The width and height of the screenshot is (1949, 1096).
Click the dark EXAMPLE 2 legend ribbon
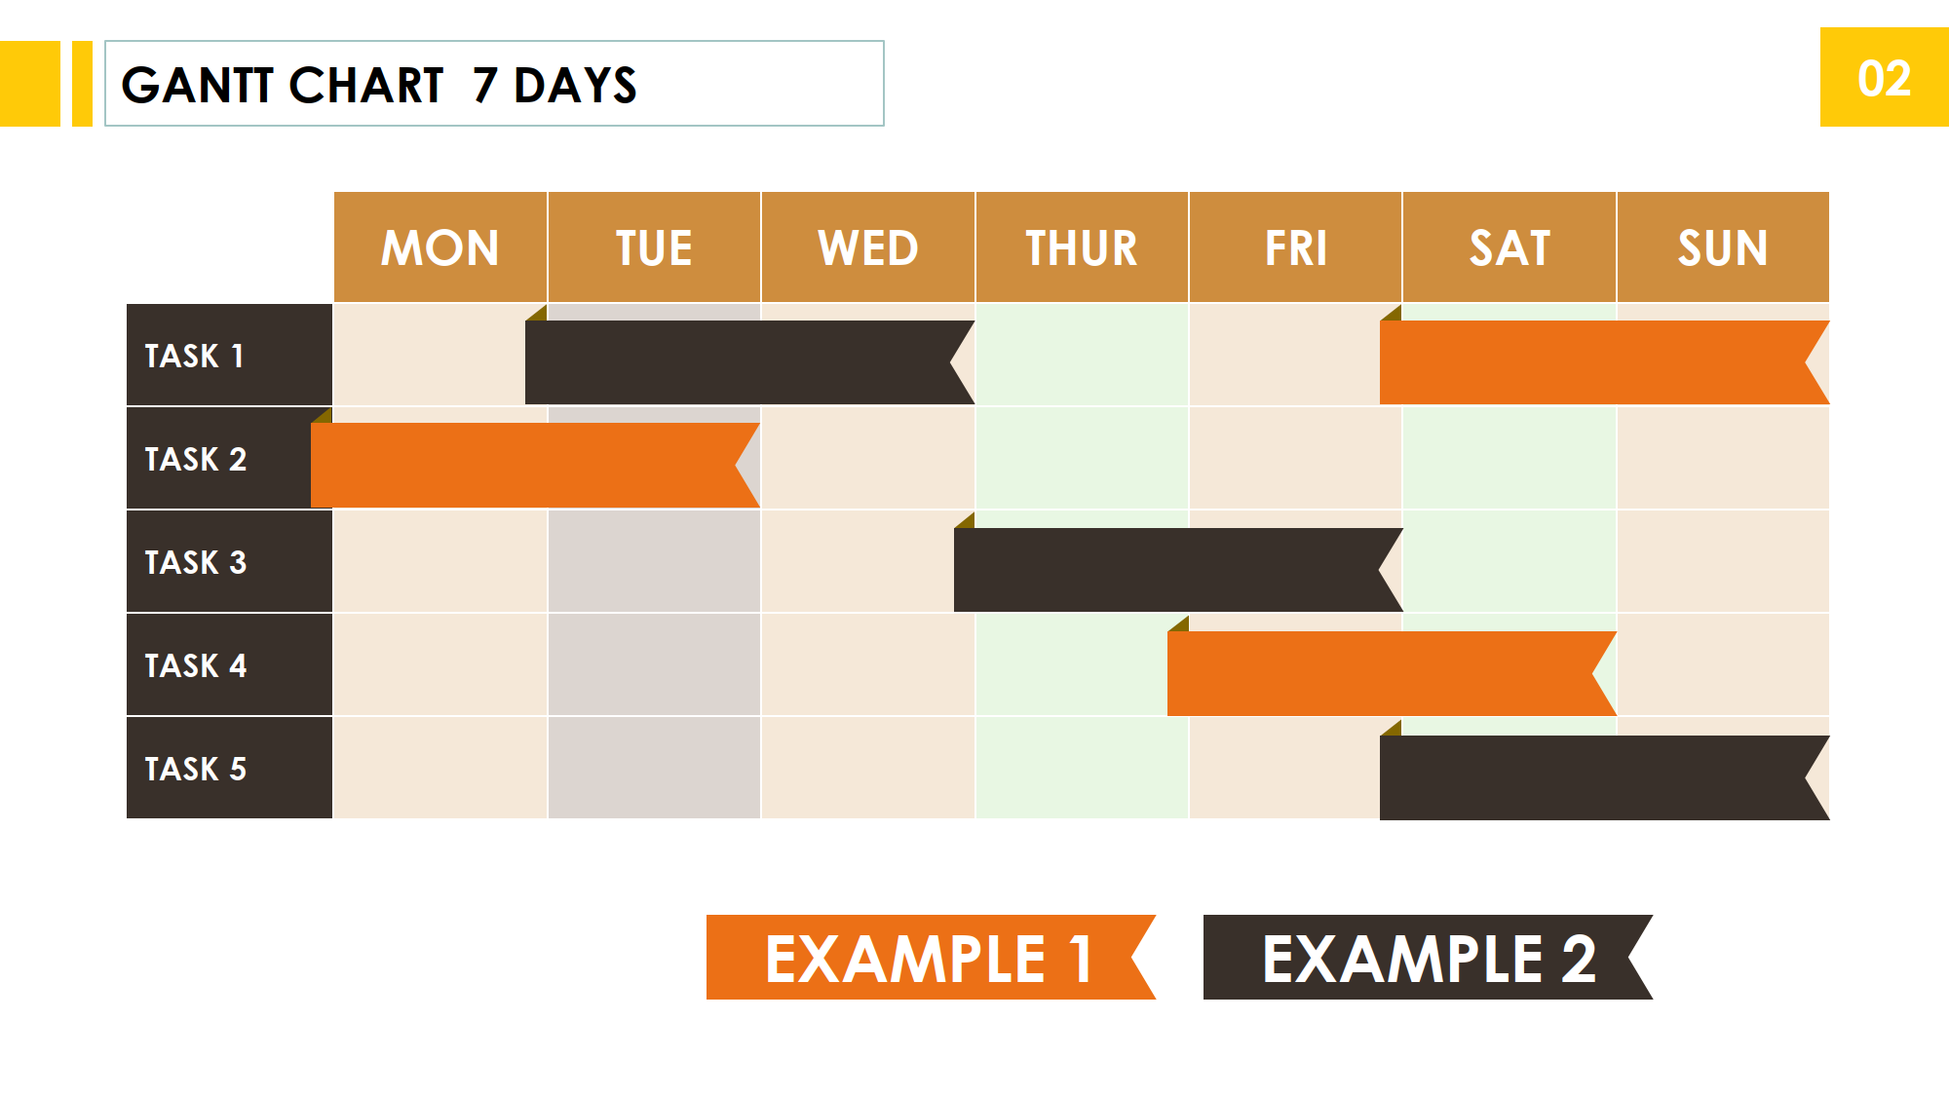pyautogui.click(x=1428, y=957)
